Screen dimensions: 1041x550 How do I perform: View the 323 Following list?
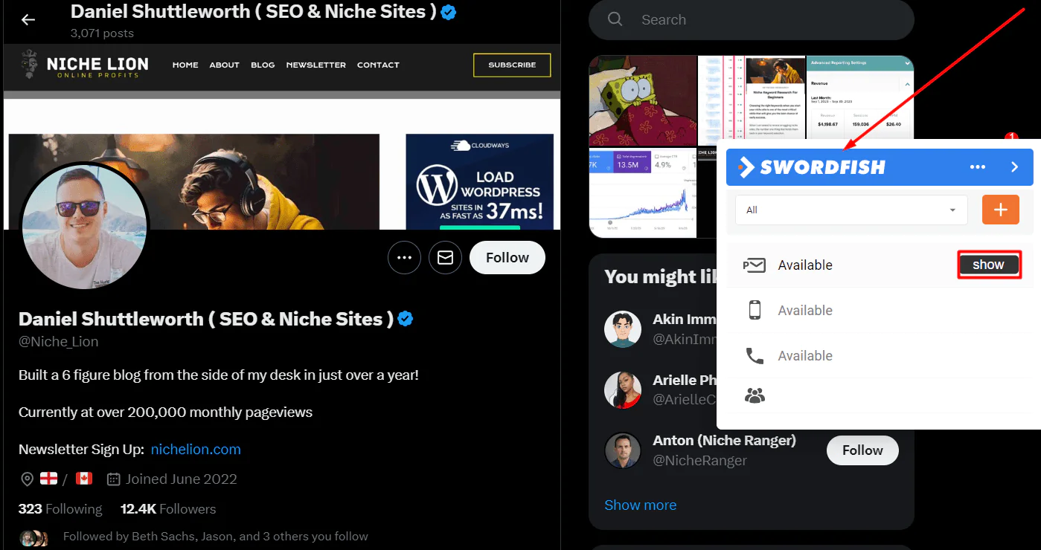pos(60,509)
